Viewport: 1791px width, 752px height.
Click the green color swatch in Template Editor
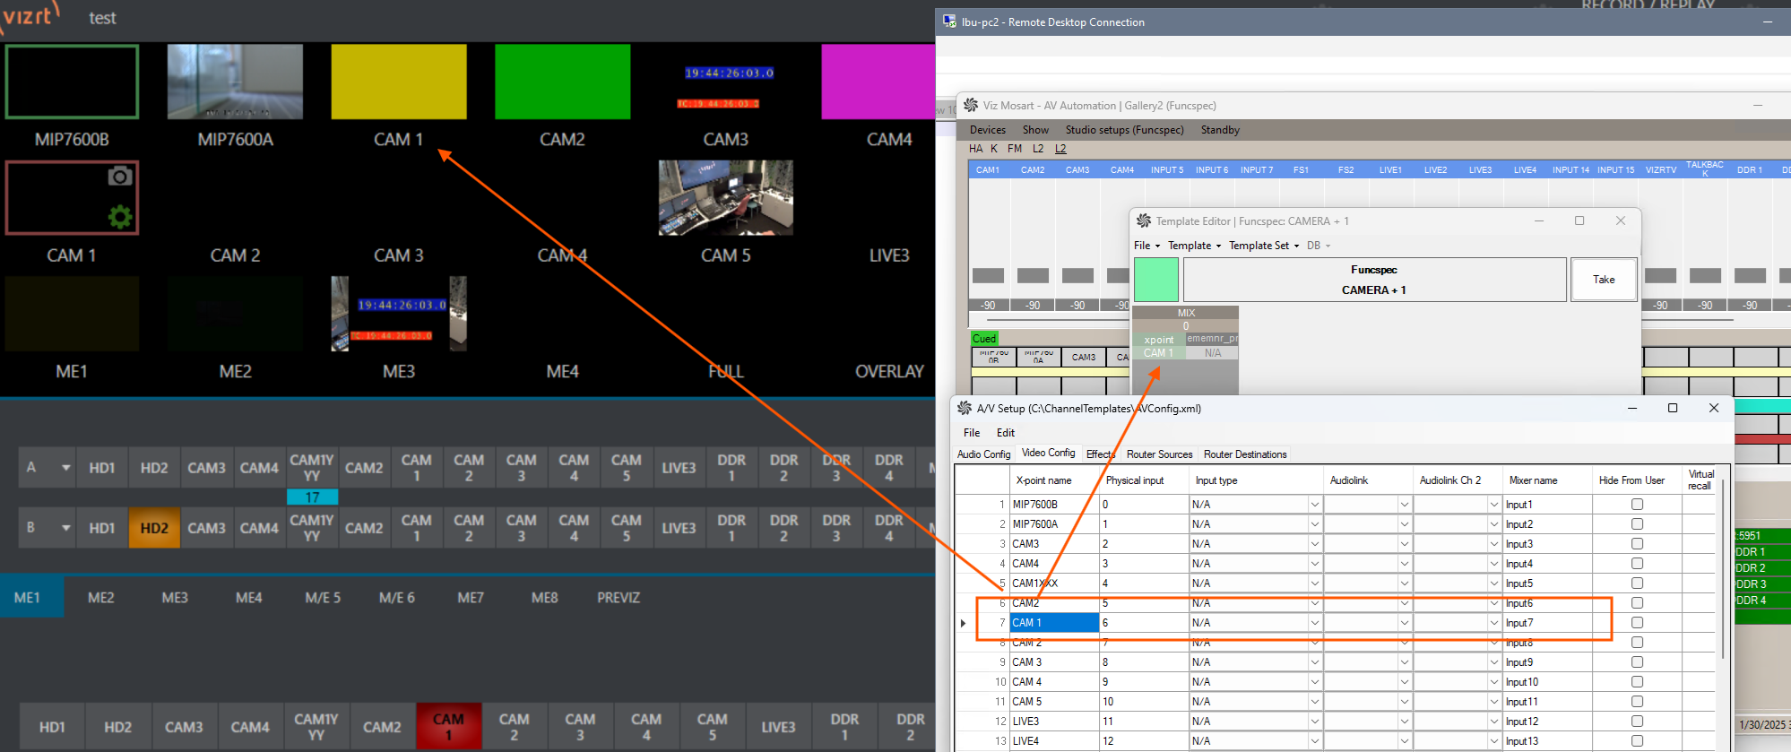[1155, 280]
